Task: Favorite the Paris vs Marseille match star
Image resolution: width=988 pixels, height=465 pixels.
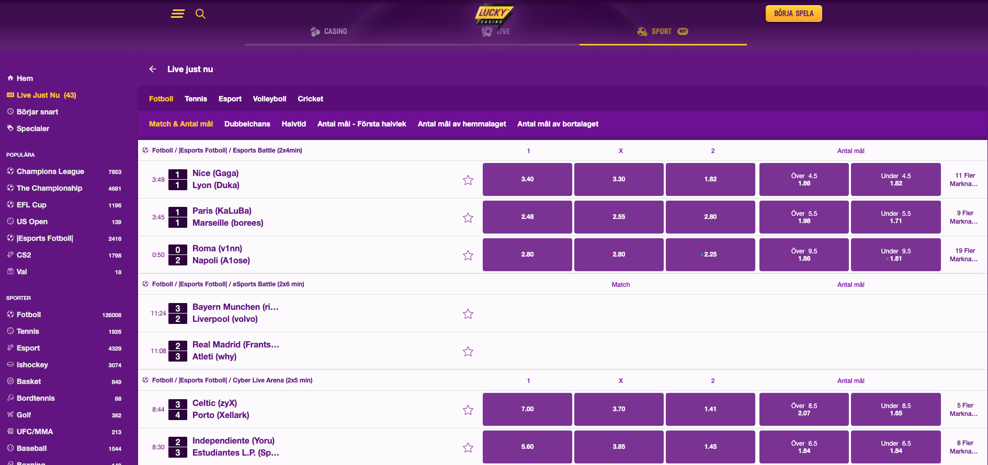Action: click(x=468, y=217)
